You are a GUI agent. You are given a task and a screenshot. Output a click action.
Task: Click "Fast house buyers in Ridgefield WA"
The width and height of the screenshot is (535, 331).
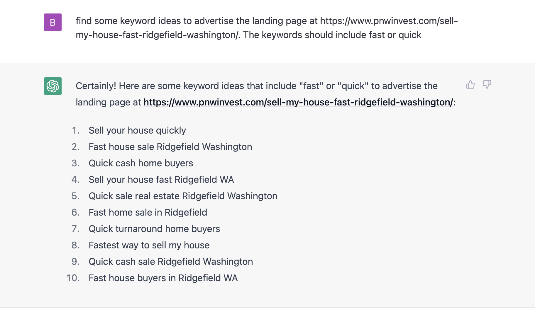[163, 278]
